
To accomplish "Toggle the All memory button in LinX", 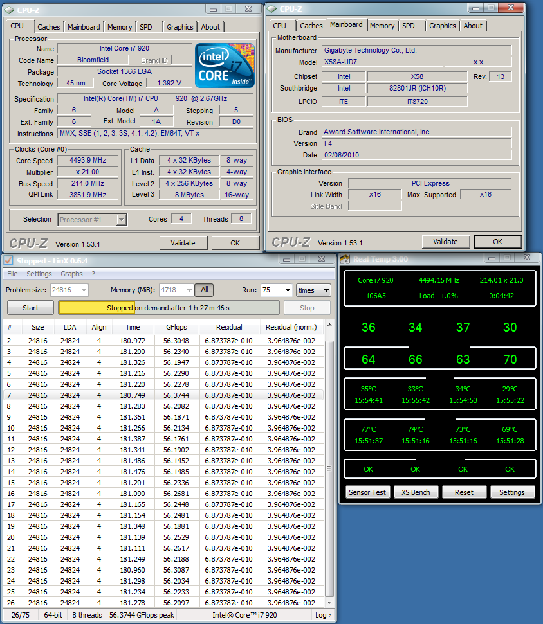I will pos(205,290).
